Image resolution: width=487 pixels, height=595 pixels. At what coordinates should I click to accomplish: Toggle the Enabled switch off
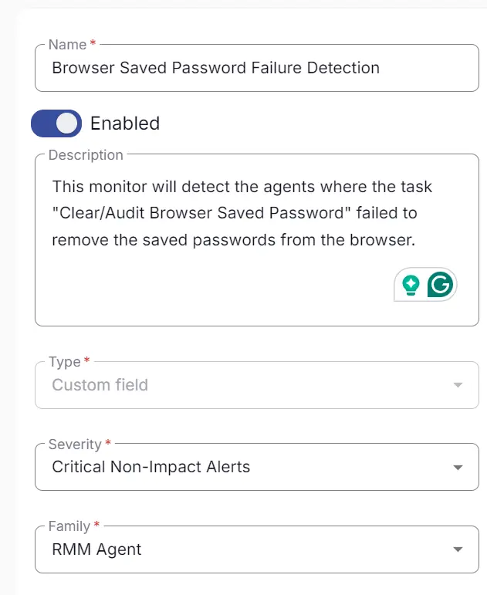pos(56,123)
